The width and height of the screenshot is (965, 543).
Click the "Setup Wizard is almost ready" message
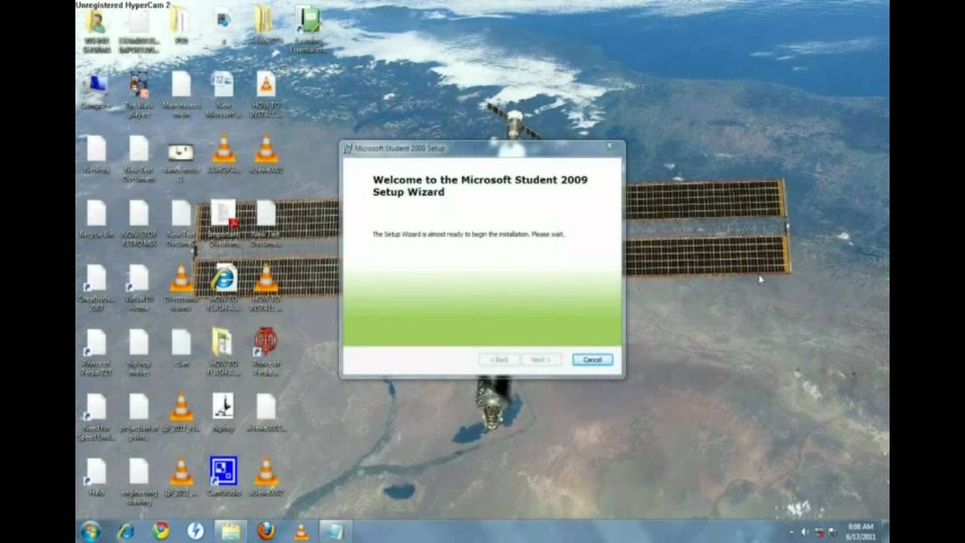(468, 235)
